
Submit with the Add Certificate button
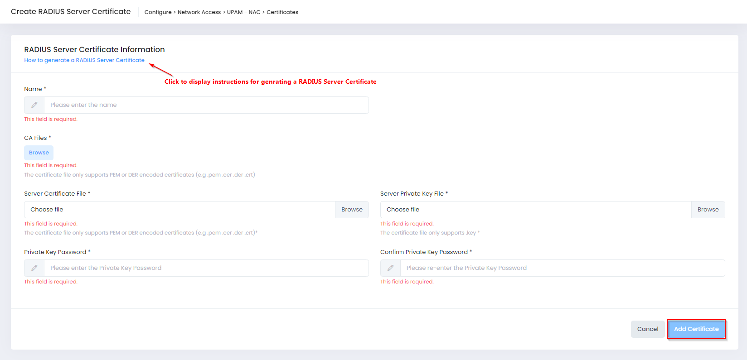pyautogui.click(x=696, y=329)
